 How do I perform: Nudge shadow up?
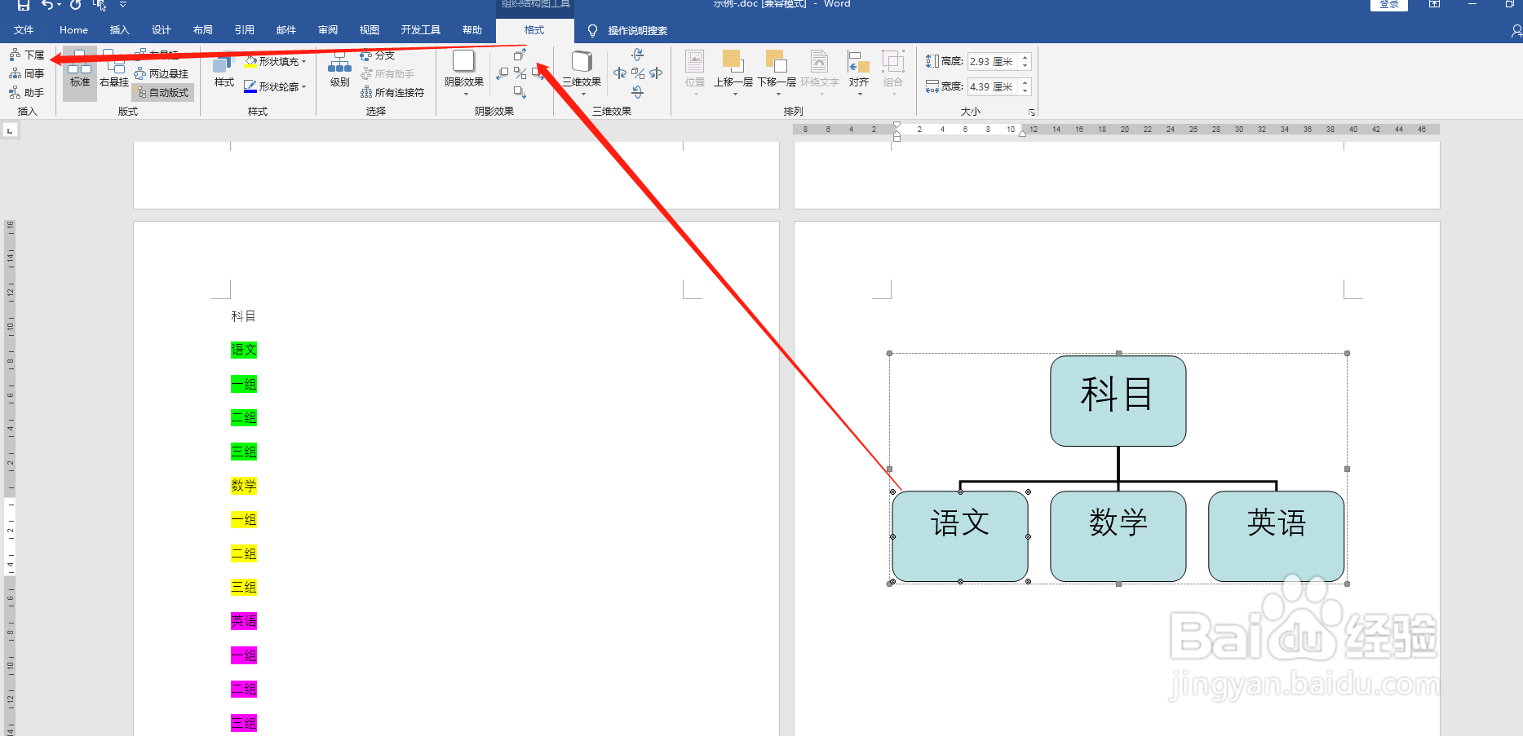click(x=520, y=55)
